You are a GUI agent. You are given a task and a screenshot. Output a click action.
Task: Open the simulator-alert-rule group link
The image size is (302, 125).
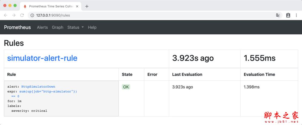(42, 58)
